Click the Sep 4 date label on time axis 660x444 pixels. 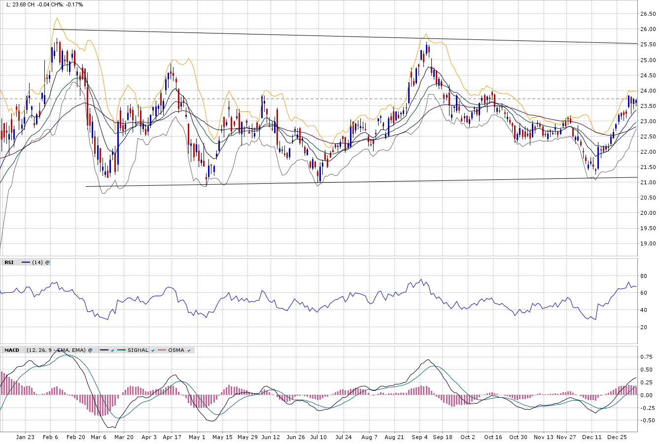point(419,437)
